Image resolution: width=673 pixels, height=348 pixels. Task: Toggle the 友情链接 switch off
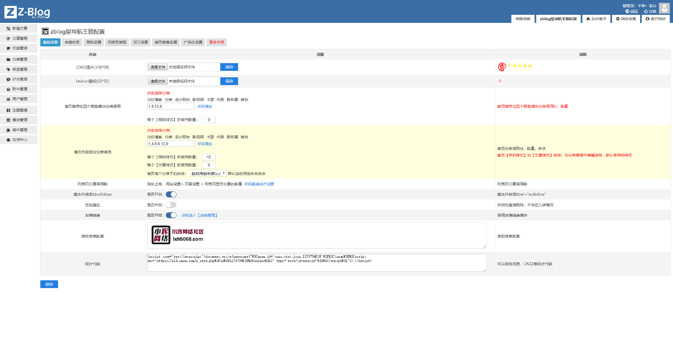point(171,215)
